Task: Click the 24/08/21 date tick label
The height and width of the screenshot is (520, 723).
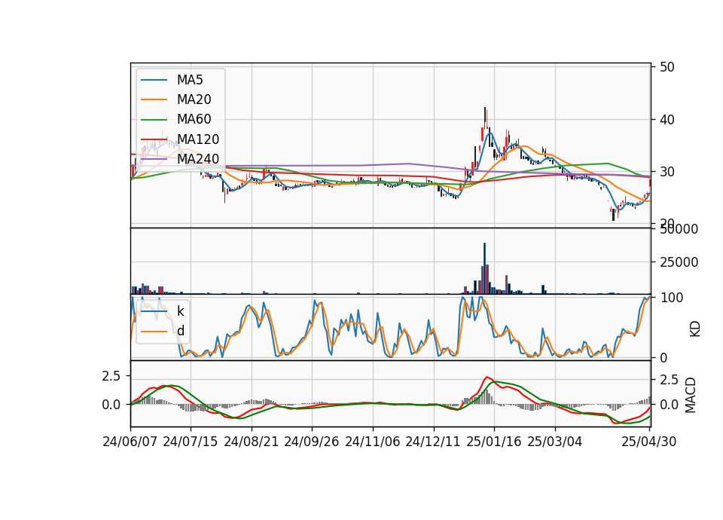Action: (x=252, y=442)
